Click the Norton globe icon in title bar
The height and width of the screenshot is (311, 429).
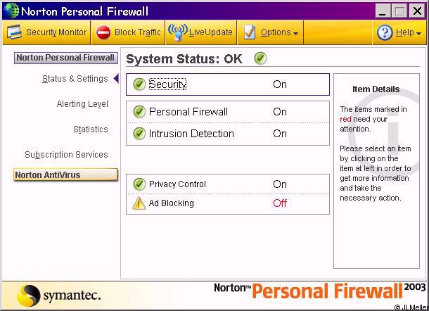point(11,11)
